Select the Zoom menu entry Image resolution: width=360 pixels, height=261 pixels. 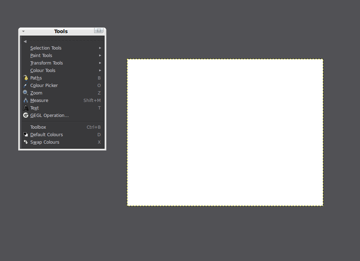coord(62,93)
